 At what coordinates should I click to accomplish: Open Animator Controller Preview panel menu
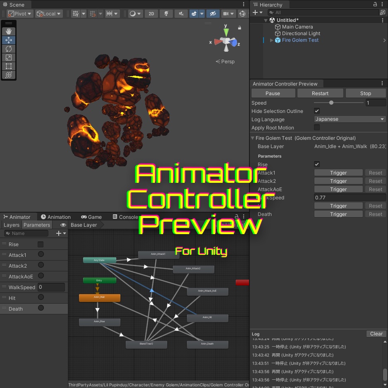382,84
